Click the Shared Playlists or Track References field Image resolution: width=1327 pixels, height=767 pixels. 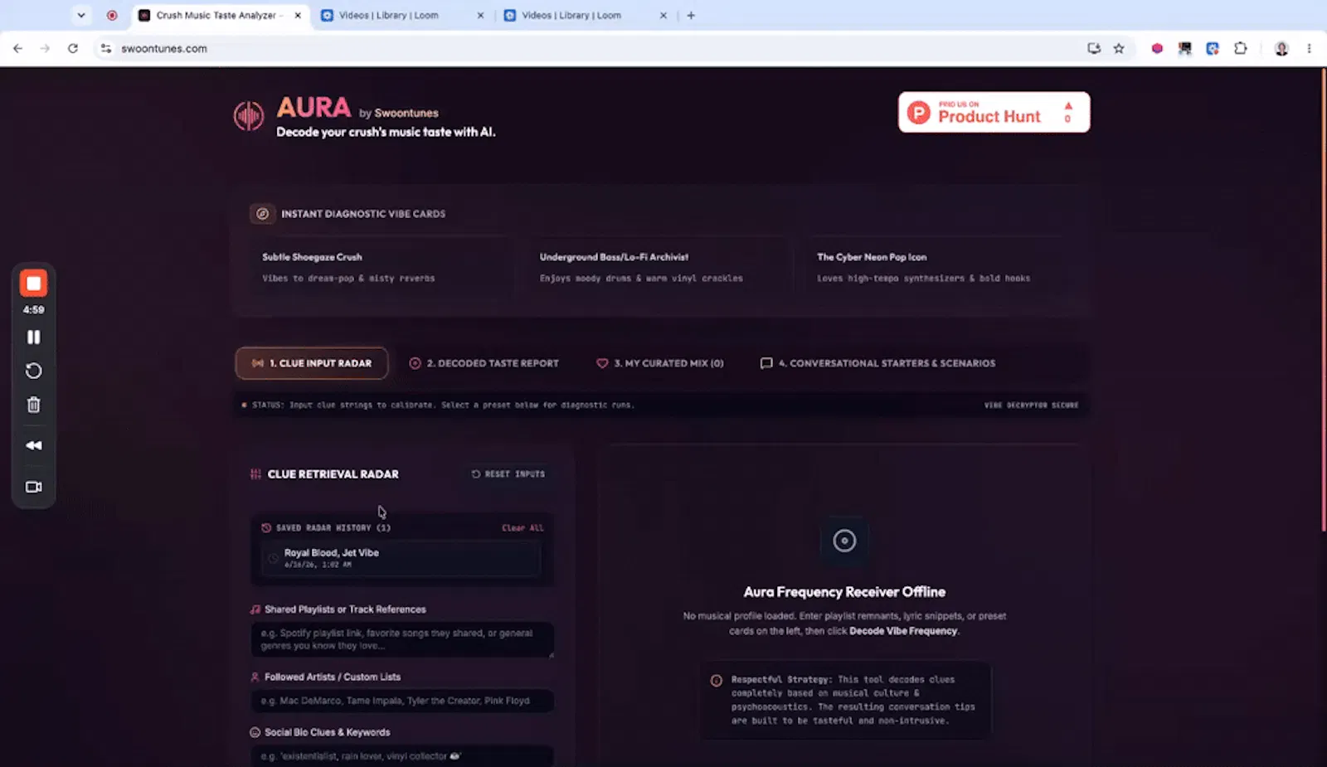tap(402, 639)
